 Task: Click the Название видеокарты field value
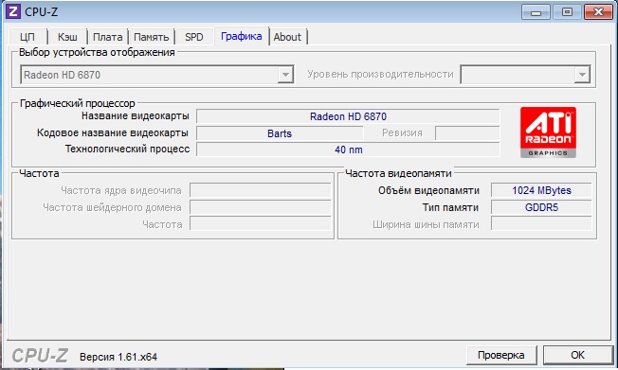click(x=348, y=116)
